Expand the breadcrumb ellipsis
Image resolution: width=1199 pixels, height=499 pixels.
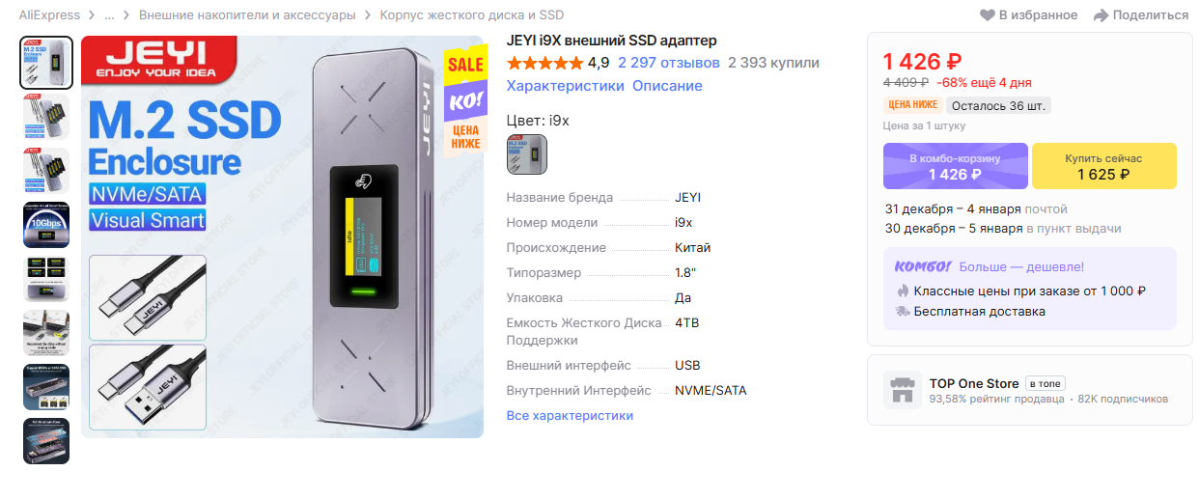click(110, 15)
